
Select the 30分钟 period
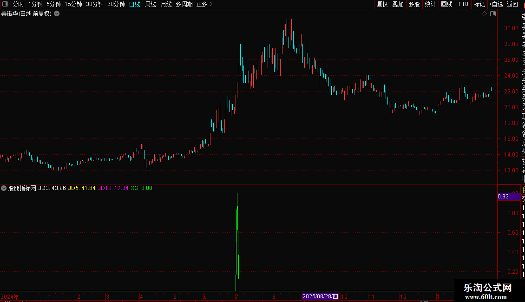pyautogui.click(x=95, y=4)
